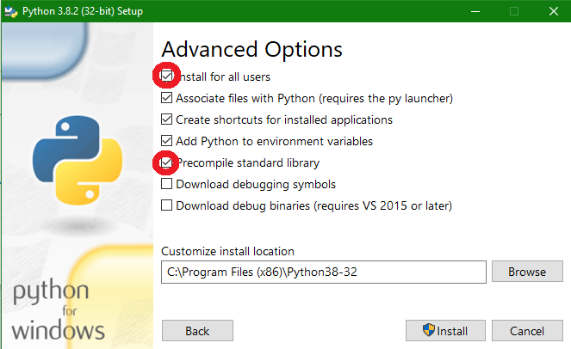Click the Customize install location label
This screenshot has height=349, width=571.
point(227,251)
